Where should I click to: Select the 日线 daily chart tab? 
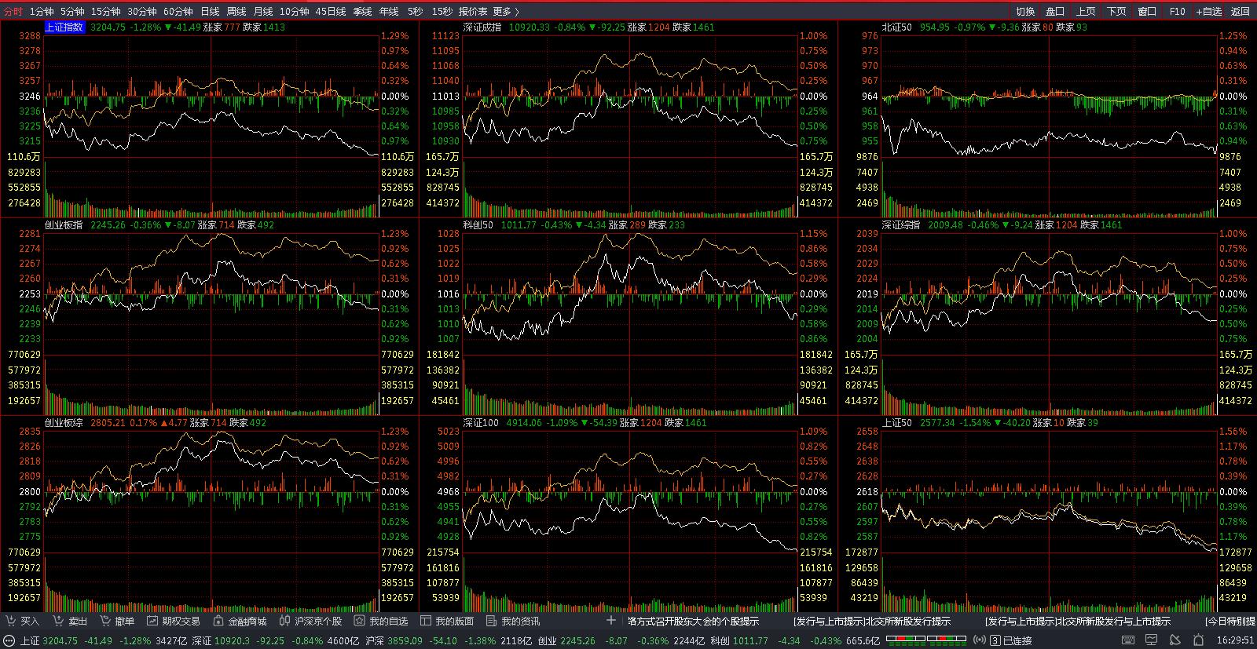210,12
